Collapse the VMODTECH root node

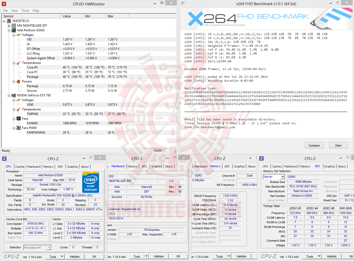click(x=4, y=21)
